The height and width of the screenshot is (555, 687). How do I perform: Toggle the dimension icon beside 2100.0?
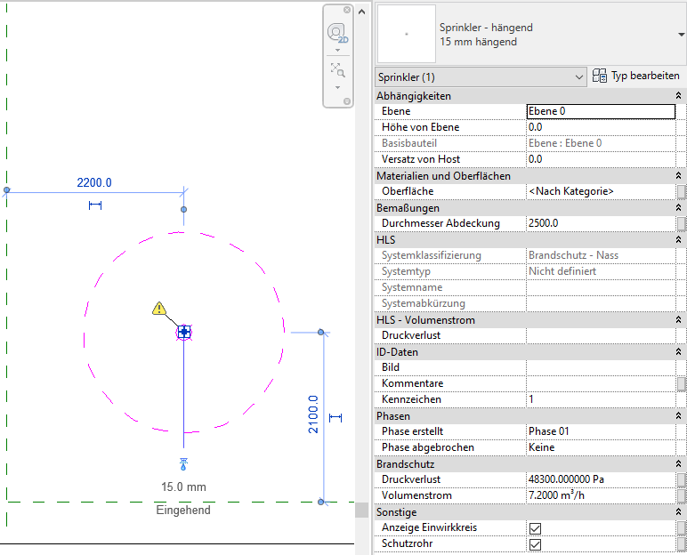point(335,417)
